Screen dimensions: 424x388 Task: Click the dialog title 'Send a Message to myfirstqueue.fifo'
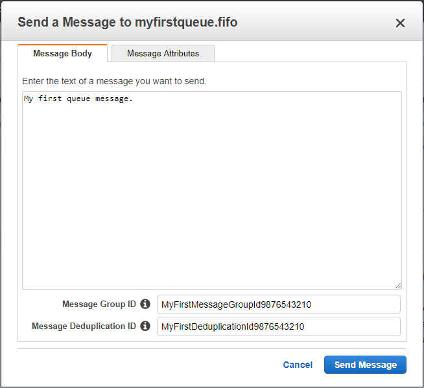pos(128,22)
